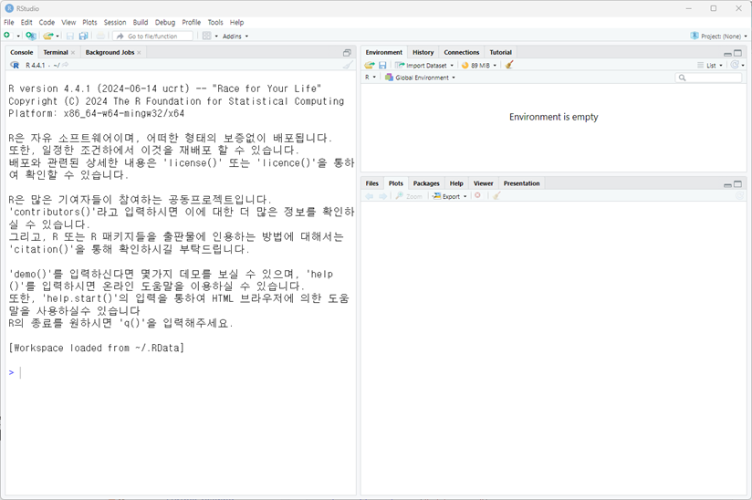Open the View menu
752x500 pixels.
click(68, 22)
